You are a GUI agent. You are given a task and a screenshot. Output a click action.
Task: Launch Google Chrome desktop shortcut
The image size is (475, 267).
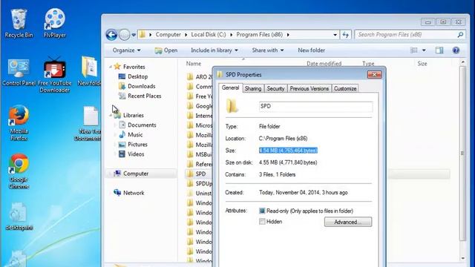[19, 171]
